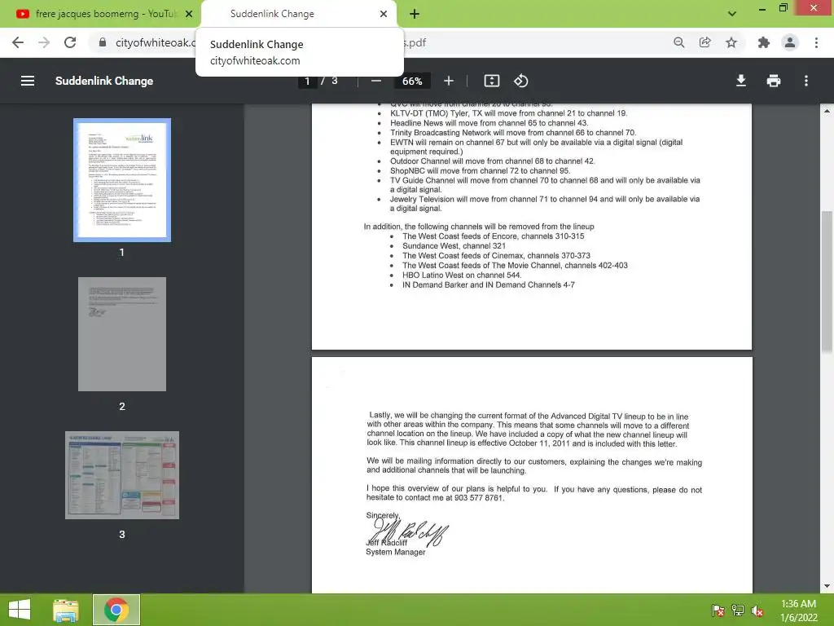
Task: Open Chrome's three-dot menu
Action: coord(816,42)
